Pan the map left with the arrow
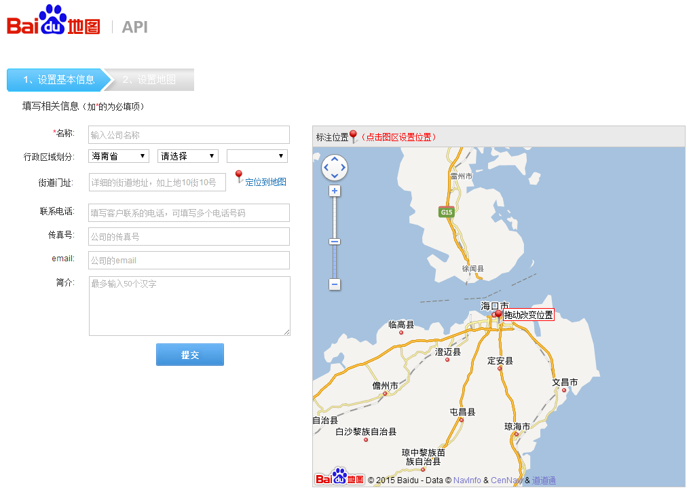The width and height of the screenshot is (691, 492). point(325,167)
